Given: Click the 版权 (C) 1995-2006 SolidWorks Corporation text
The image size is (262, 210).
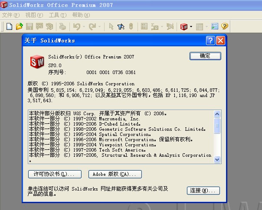Looking at the screenshot, I should 81,84.
